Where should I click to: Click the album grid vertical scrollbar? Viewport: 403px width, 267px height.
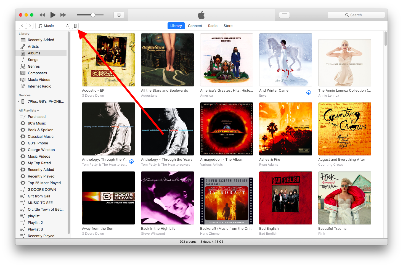(386, 39)
